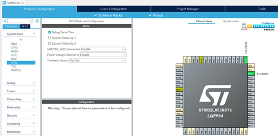Select the green SYS_SWDIO pin on chip

pyautogui.click(x=251, y=74)
